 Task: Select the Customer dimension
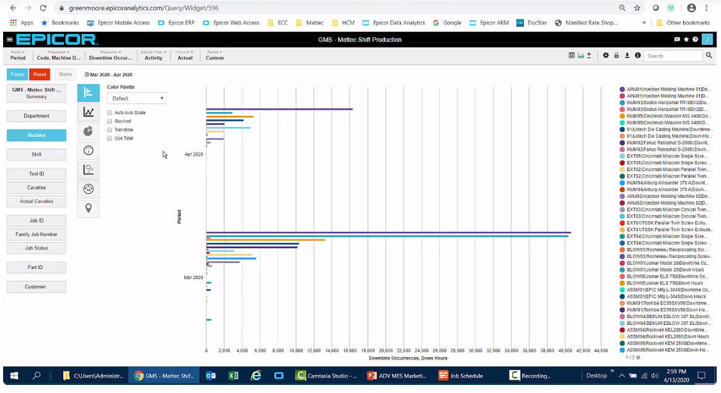pyautogui.click(x=37, y=287)
